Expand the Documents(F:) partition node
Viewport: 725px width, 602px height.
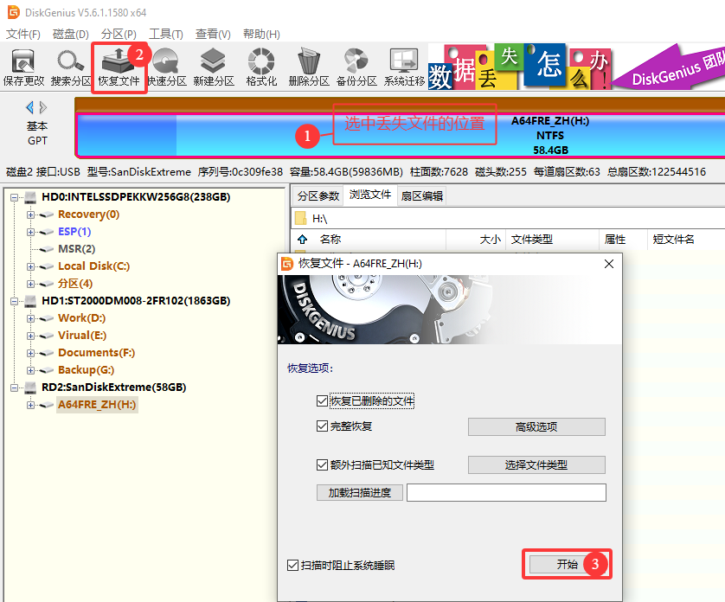click(x=30, y=353)
